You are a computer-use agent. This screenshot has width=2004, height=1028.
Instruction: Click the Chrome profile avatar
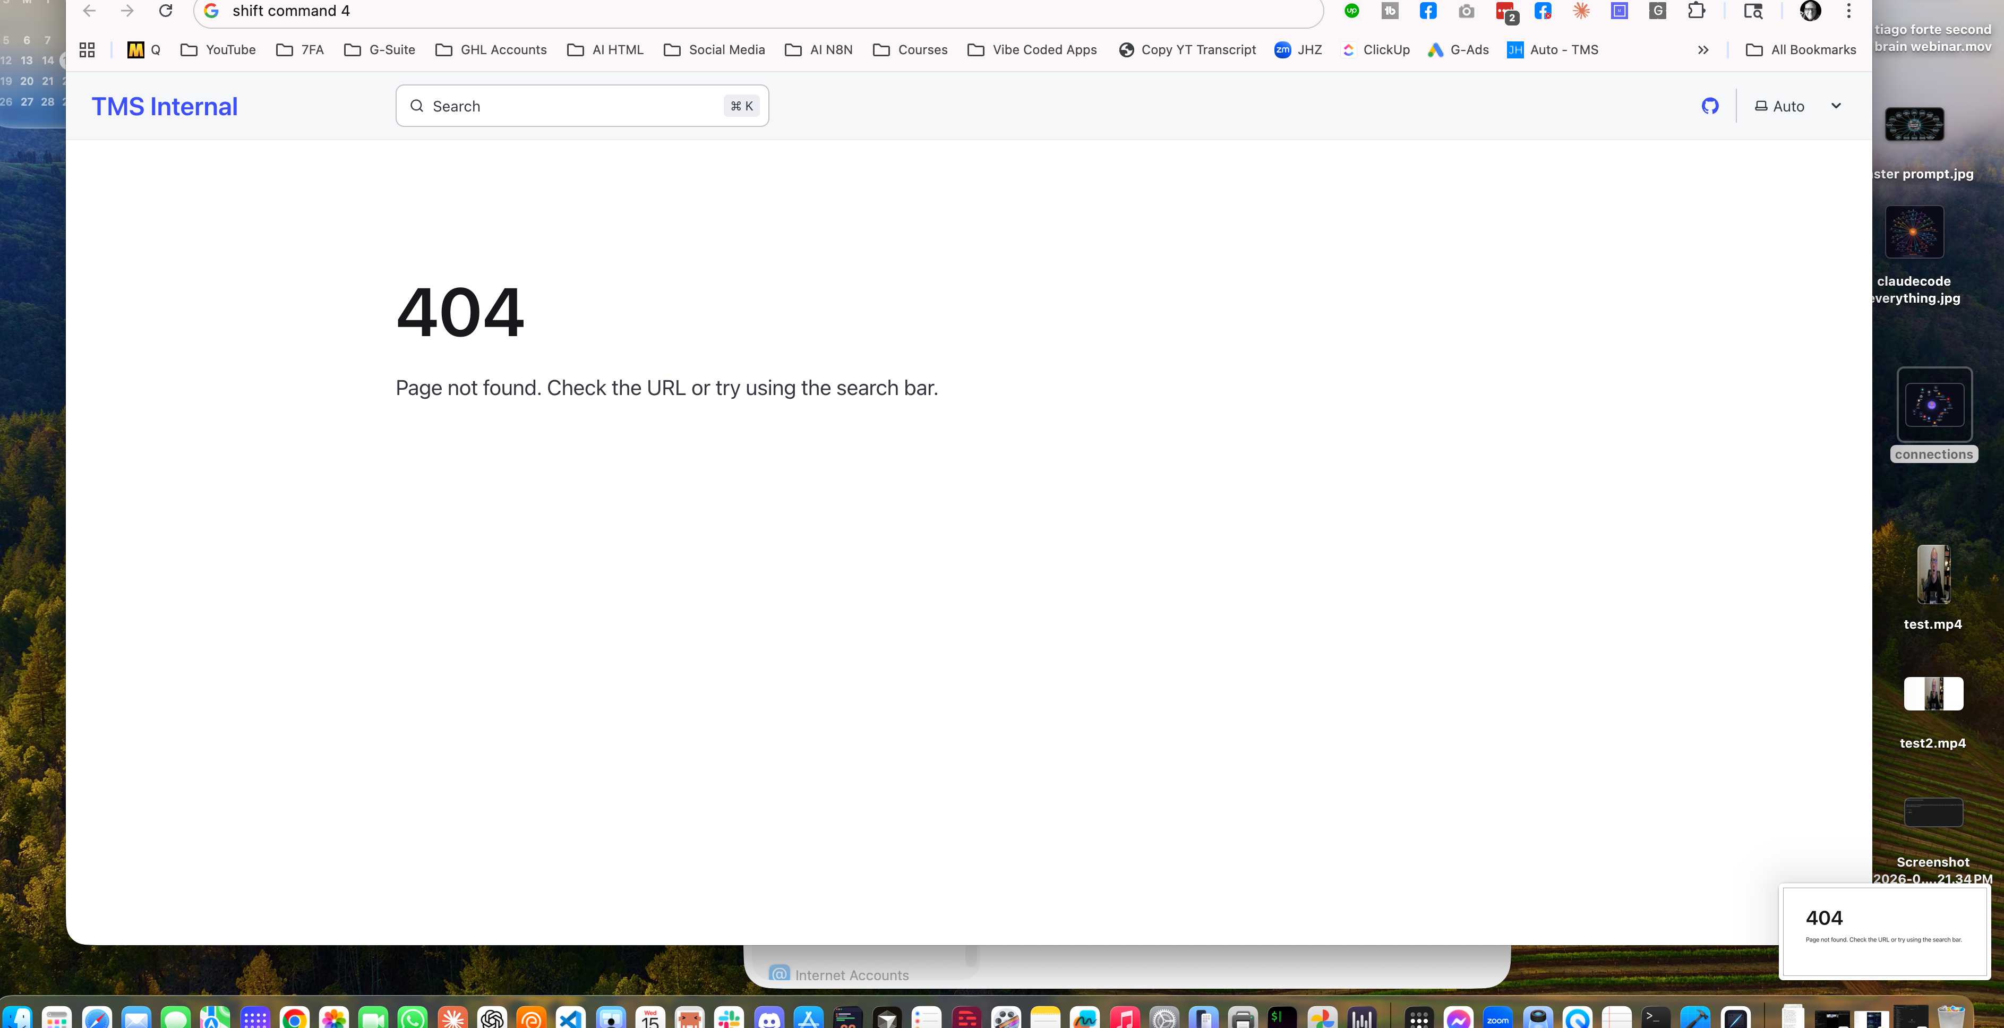click(x=1810, y=11)
